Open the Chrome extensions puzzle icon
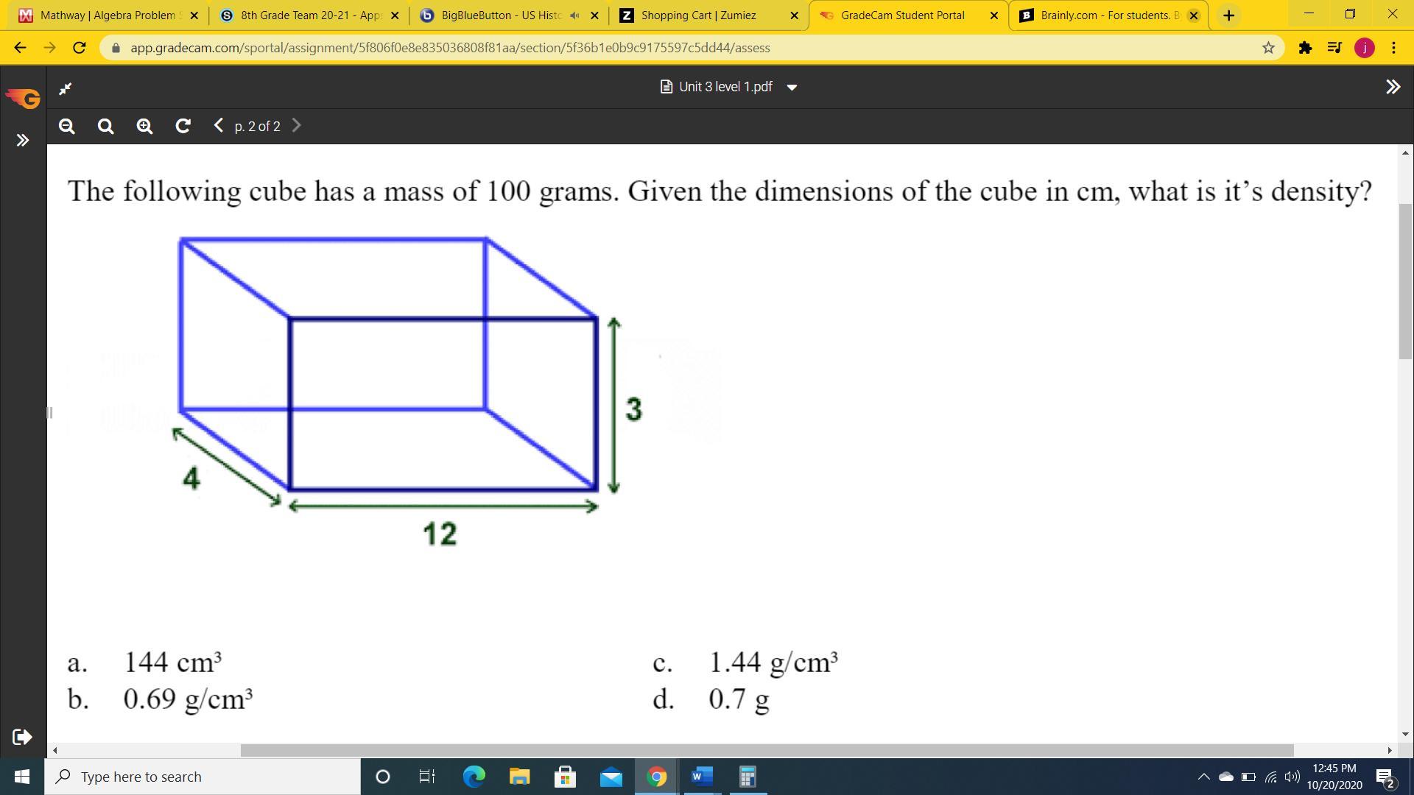Image resolution: width=1414 pixels, height=795 pixels. click(x=1304, y=48)
